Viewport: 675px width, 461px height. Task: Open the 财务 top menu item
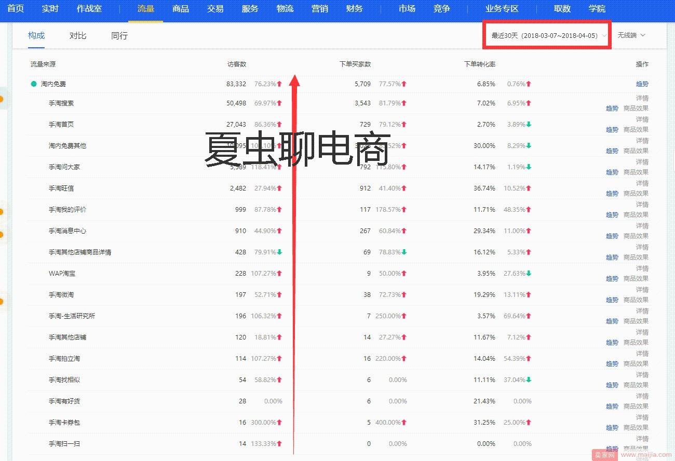pos(355,9)
